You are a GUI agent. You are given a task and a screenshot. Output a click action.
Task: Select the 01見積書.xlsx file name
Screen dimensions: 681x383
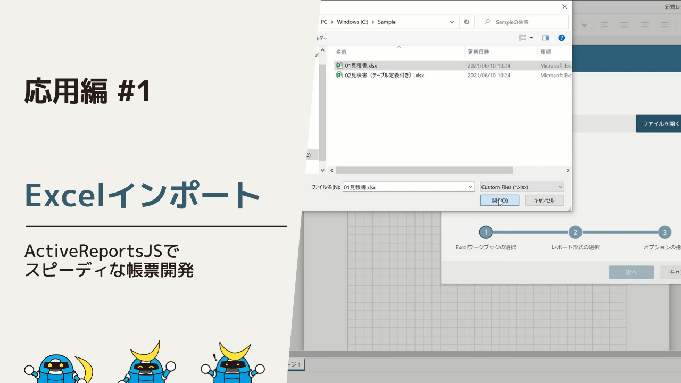click(x=361, y=65)
